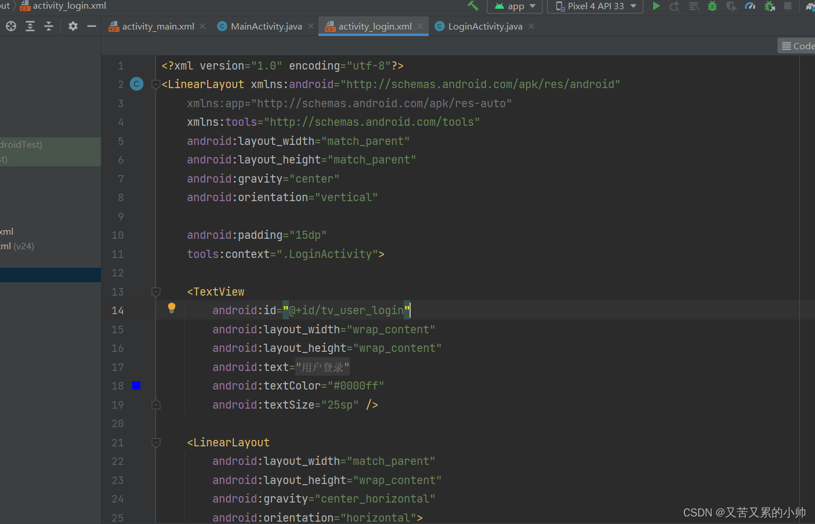The image size is (815, 524).
Task: Click the gravity "center" value on line 7
Action: [314, 179]
